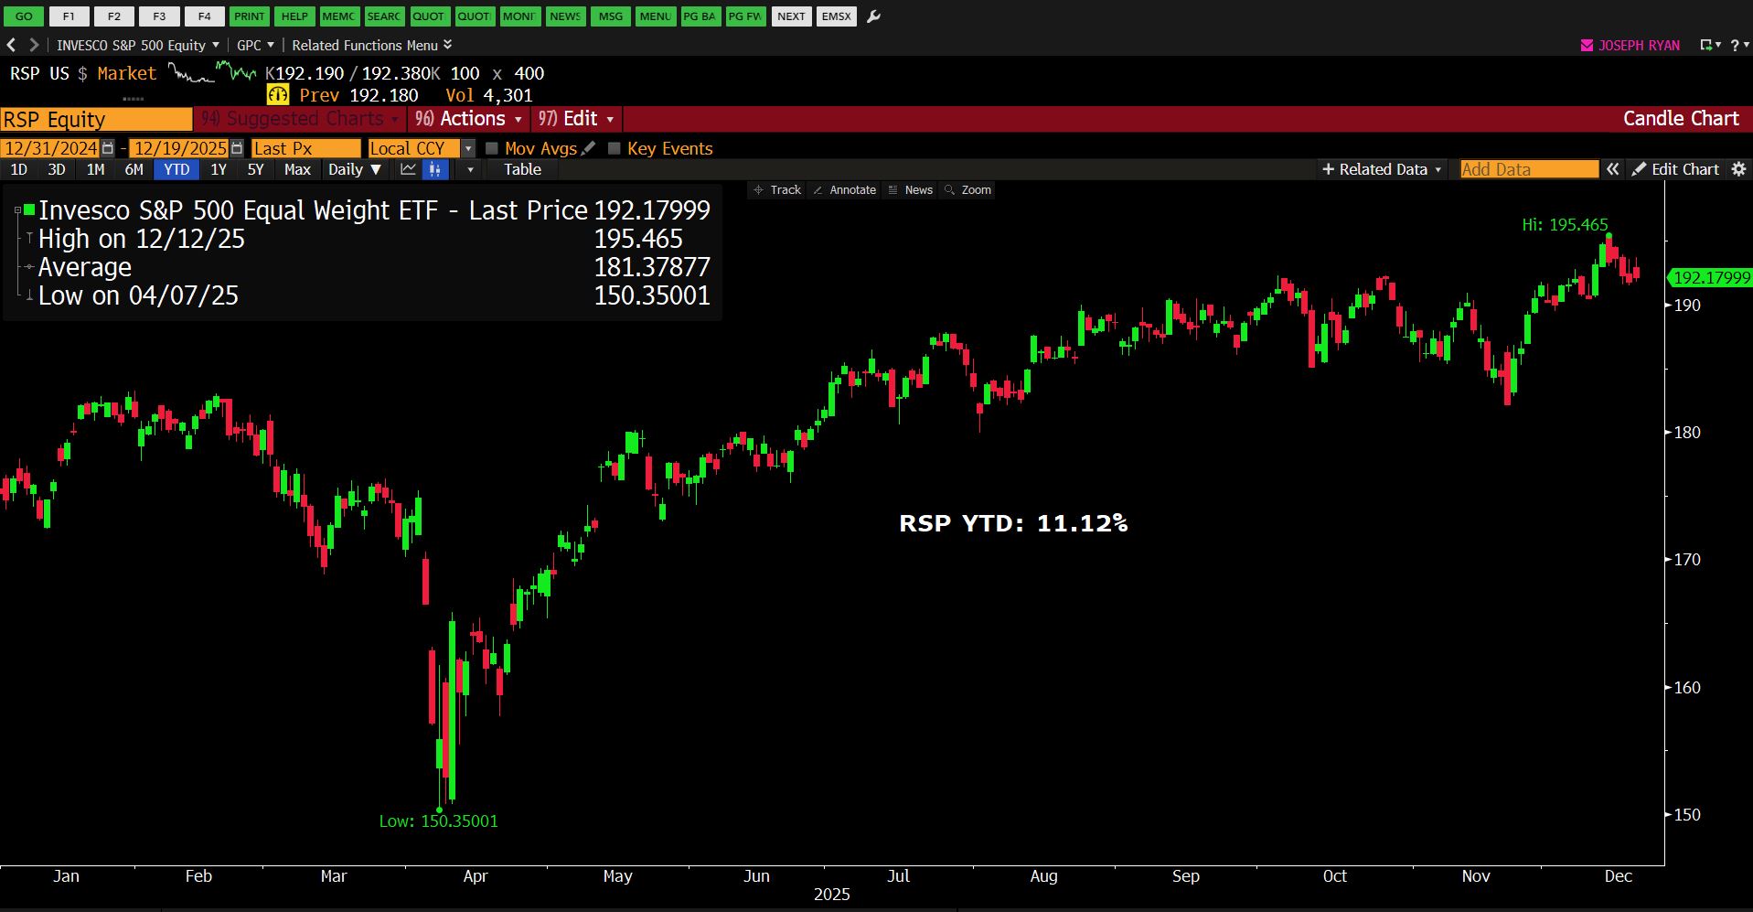Expand the Daily periodicity dropdown
Viewport: 1753px width, 912px height.
[x=355, y=169]
